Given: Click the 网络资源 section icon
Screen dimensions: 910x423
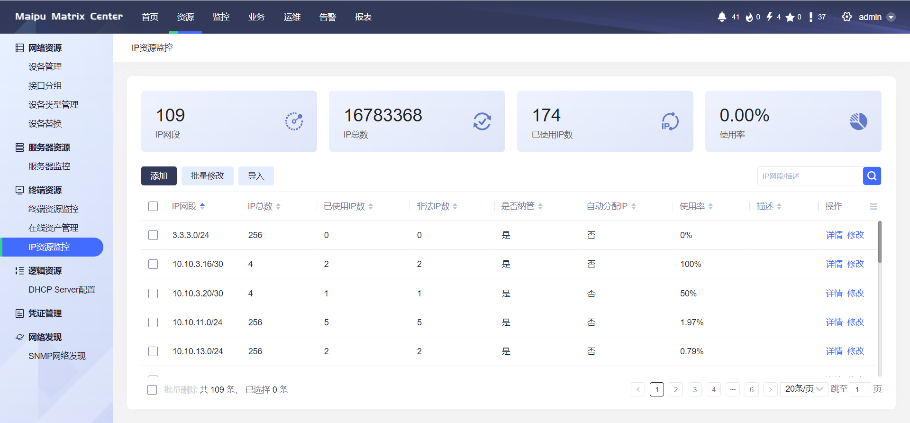Looking at the screenshot, I should [x=19, y=48].
